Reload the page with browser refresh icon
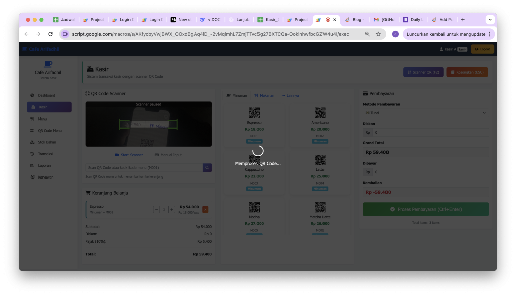The image size is (516, 296). (x=50, y=34)
